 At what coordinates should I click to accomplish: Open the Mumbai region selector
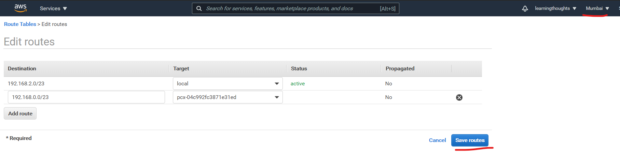coord(597,9)
